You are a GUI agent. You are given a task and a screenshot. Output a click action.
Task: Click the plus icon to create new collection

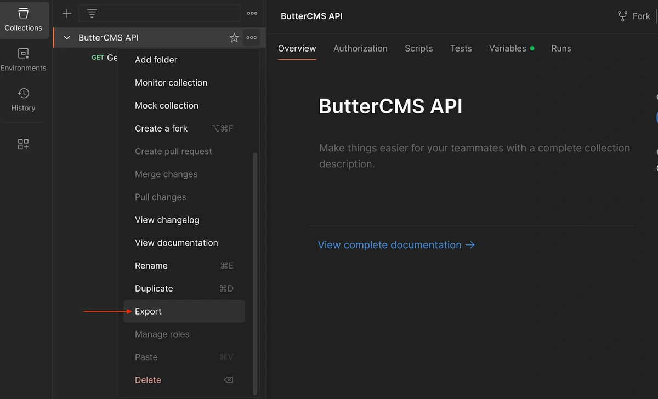(x=67, y=13)
